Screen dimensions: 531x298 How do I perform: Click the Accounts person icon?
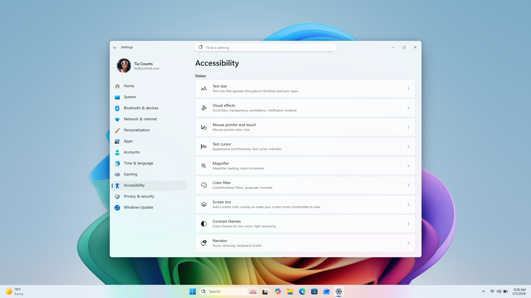[117, 152]
